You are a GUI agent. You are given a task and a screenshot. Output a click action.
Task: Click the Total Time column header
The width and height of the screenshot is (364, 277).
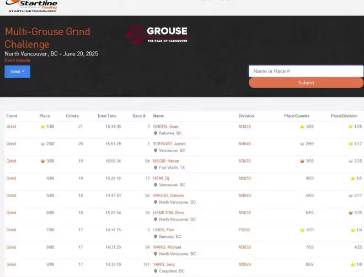pos(107,116)
